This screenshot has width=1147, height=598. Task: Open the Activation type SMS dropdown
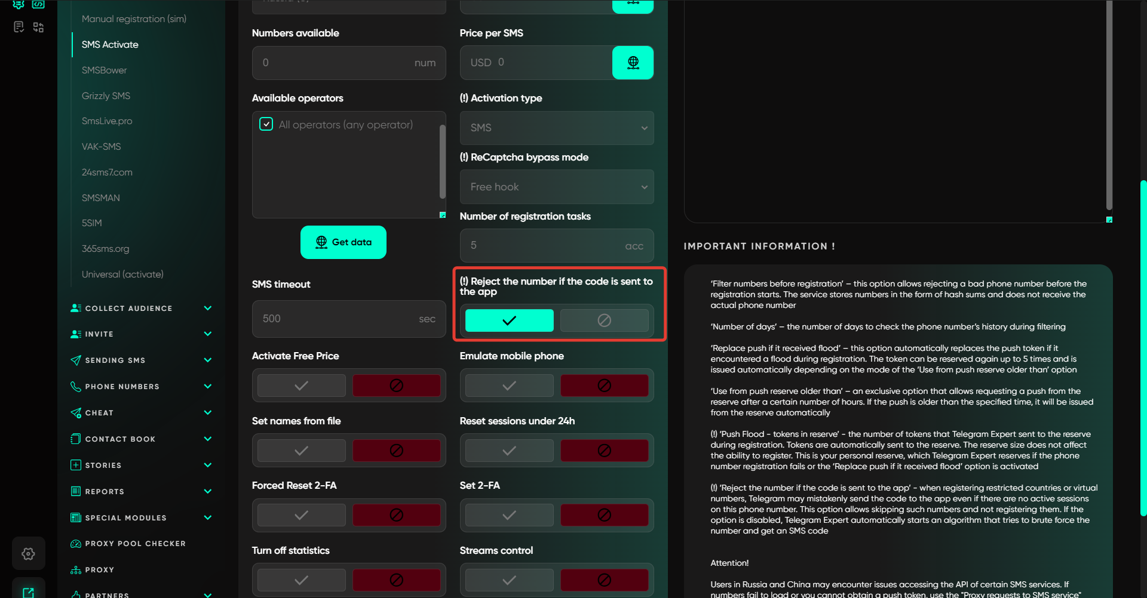pos(556,128)
